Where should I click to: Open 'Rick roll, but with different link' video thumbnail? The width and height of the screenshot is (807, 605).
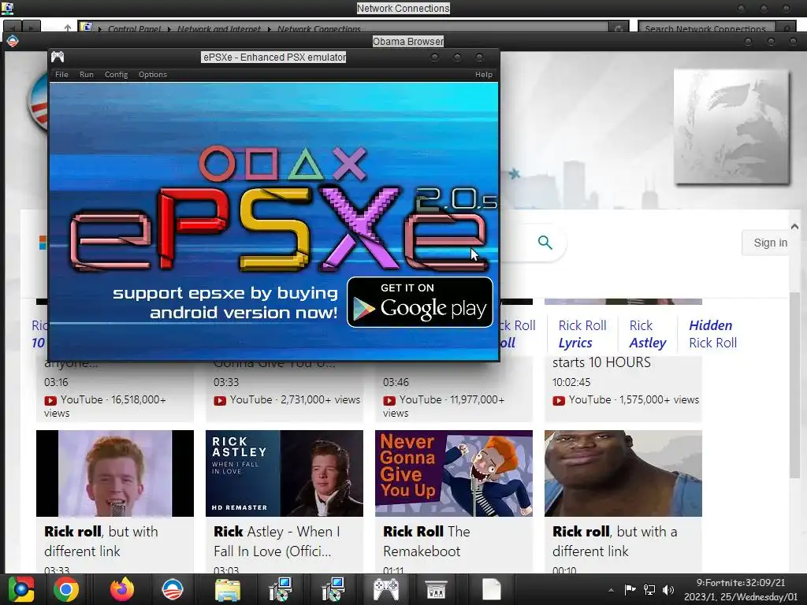pyautogui.click(x=115, y=473)
